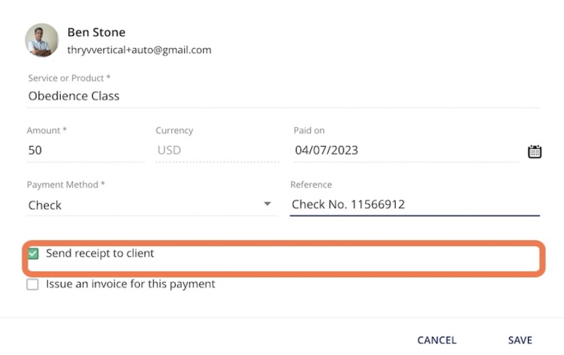Click the Paid on label
Screen dimensions: 564x355
pyautogui.click(x=309, y=130)
